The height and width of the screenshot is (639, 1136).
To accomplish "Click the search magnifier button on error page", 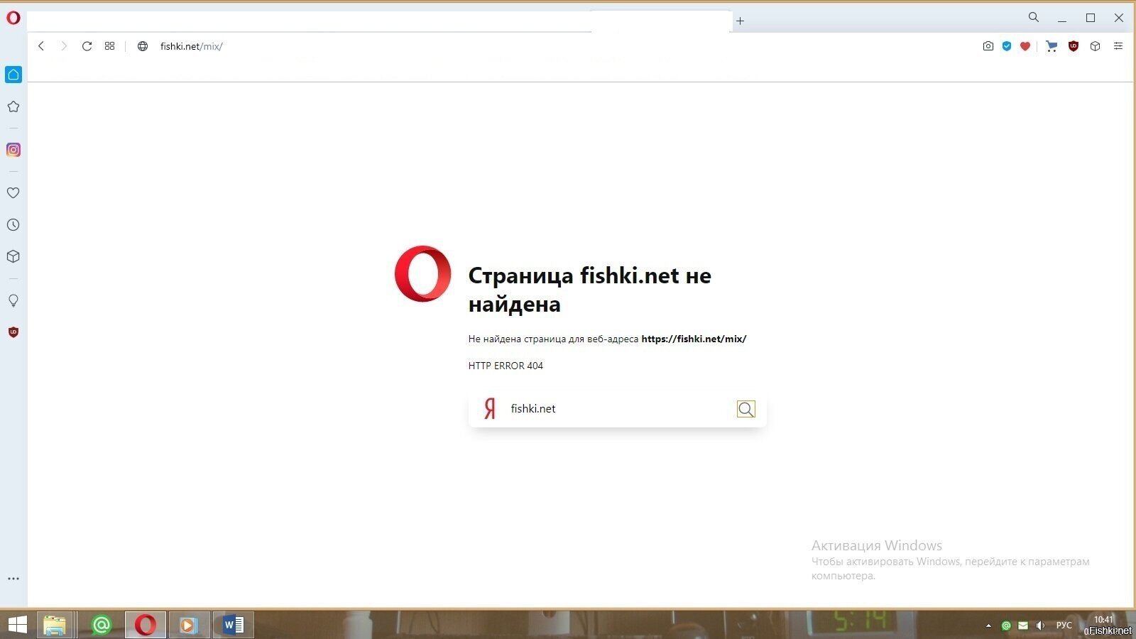I will tap(745, 409).
